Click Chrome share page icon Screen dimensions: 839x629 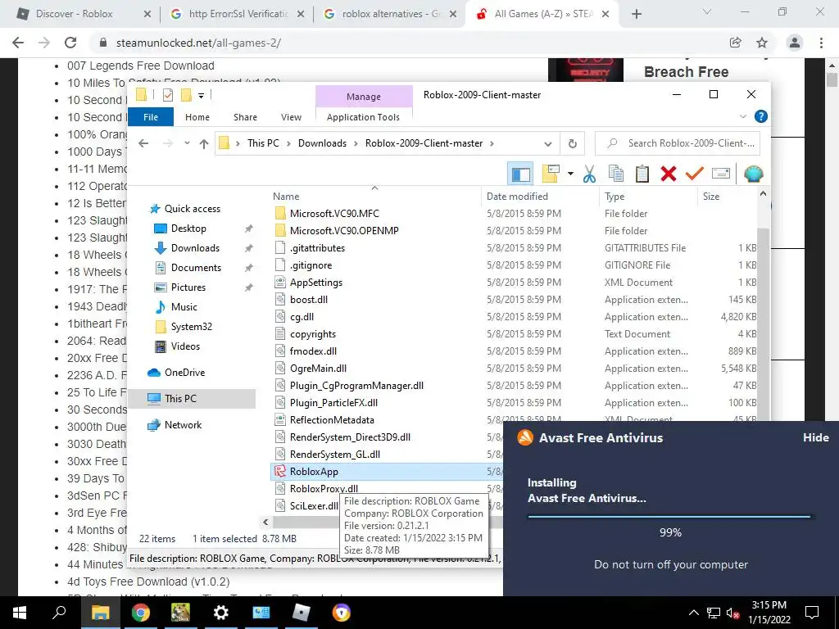pyautogui.click(x=735, y=43)
